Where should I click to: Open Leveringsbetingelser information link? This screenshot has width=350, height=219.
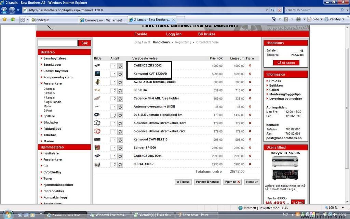coord(285,99)
